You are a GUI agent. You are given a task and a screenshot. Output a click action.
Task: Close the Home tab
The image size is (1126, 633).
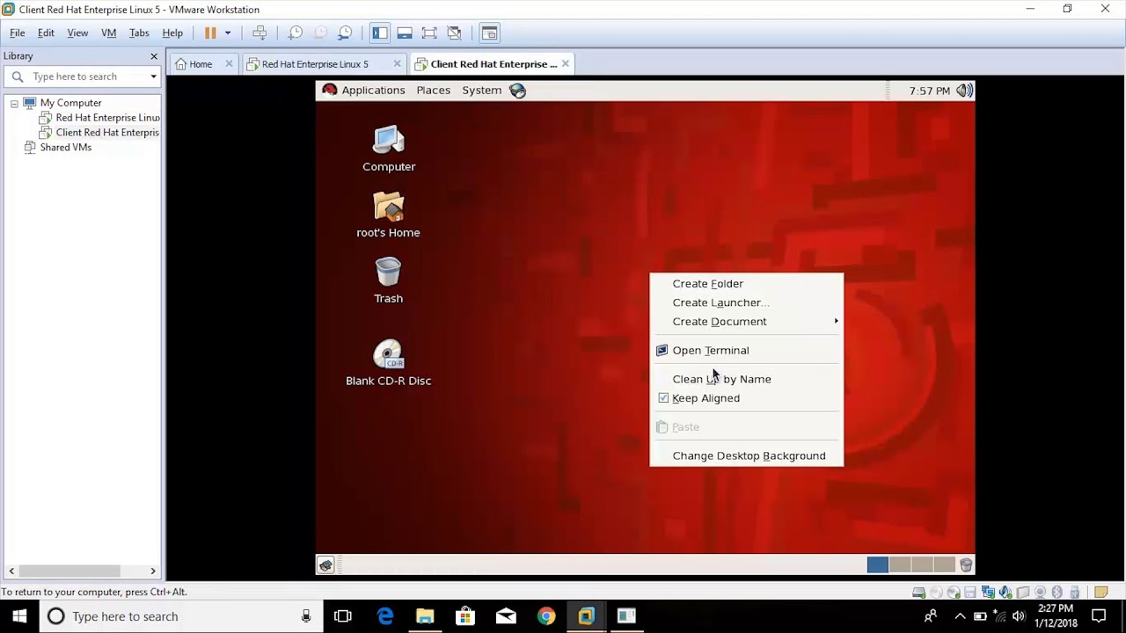coord(229,64)
